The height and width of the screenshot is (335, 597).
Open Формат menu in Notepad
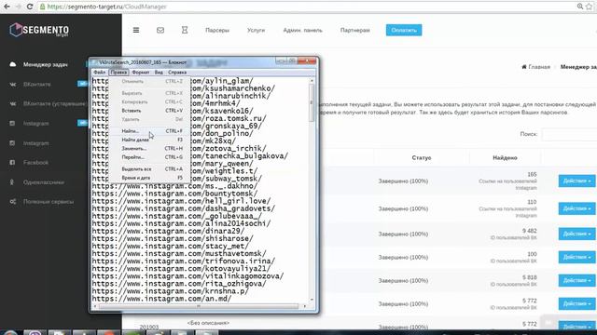point(141,73)
